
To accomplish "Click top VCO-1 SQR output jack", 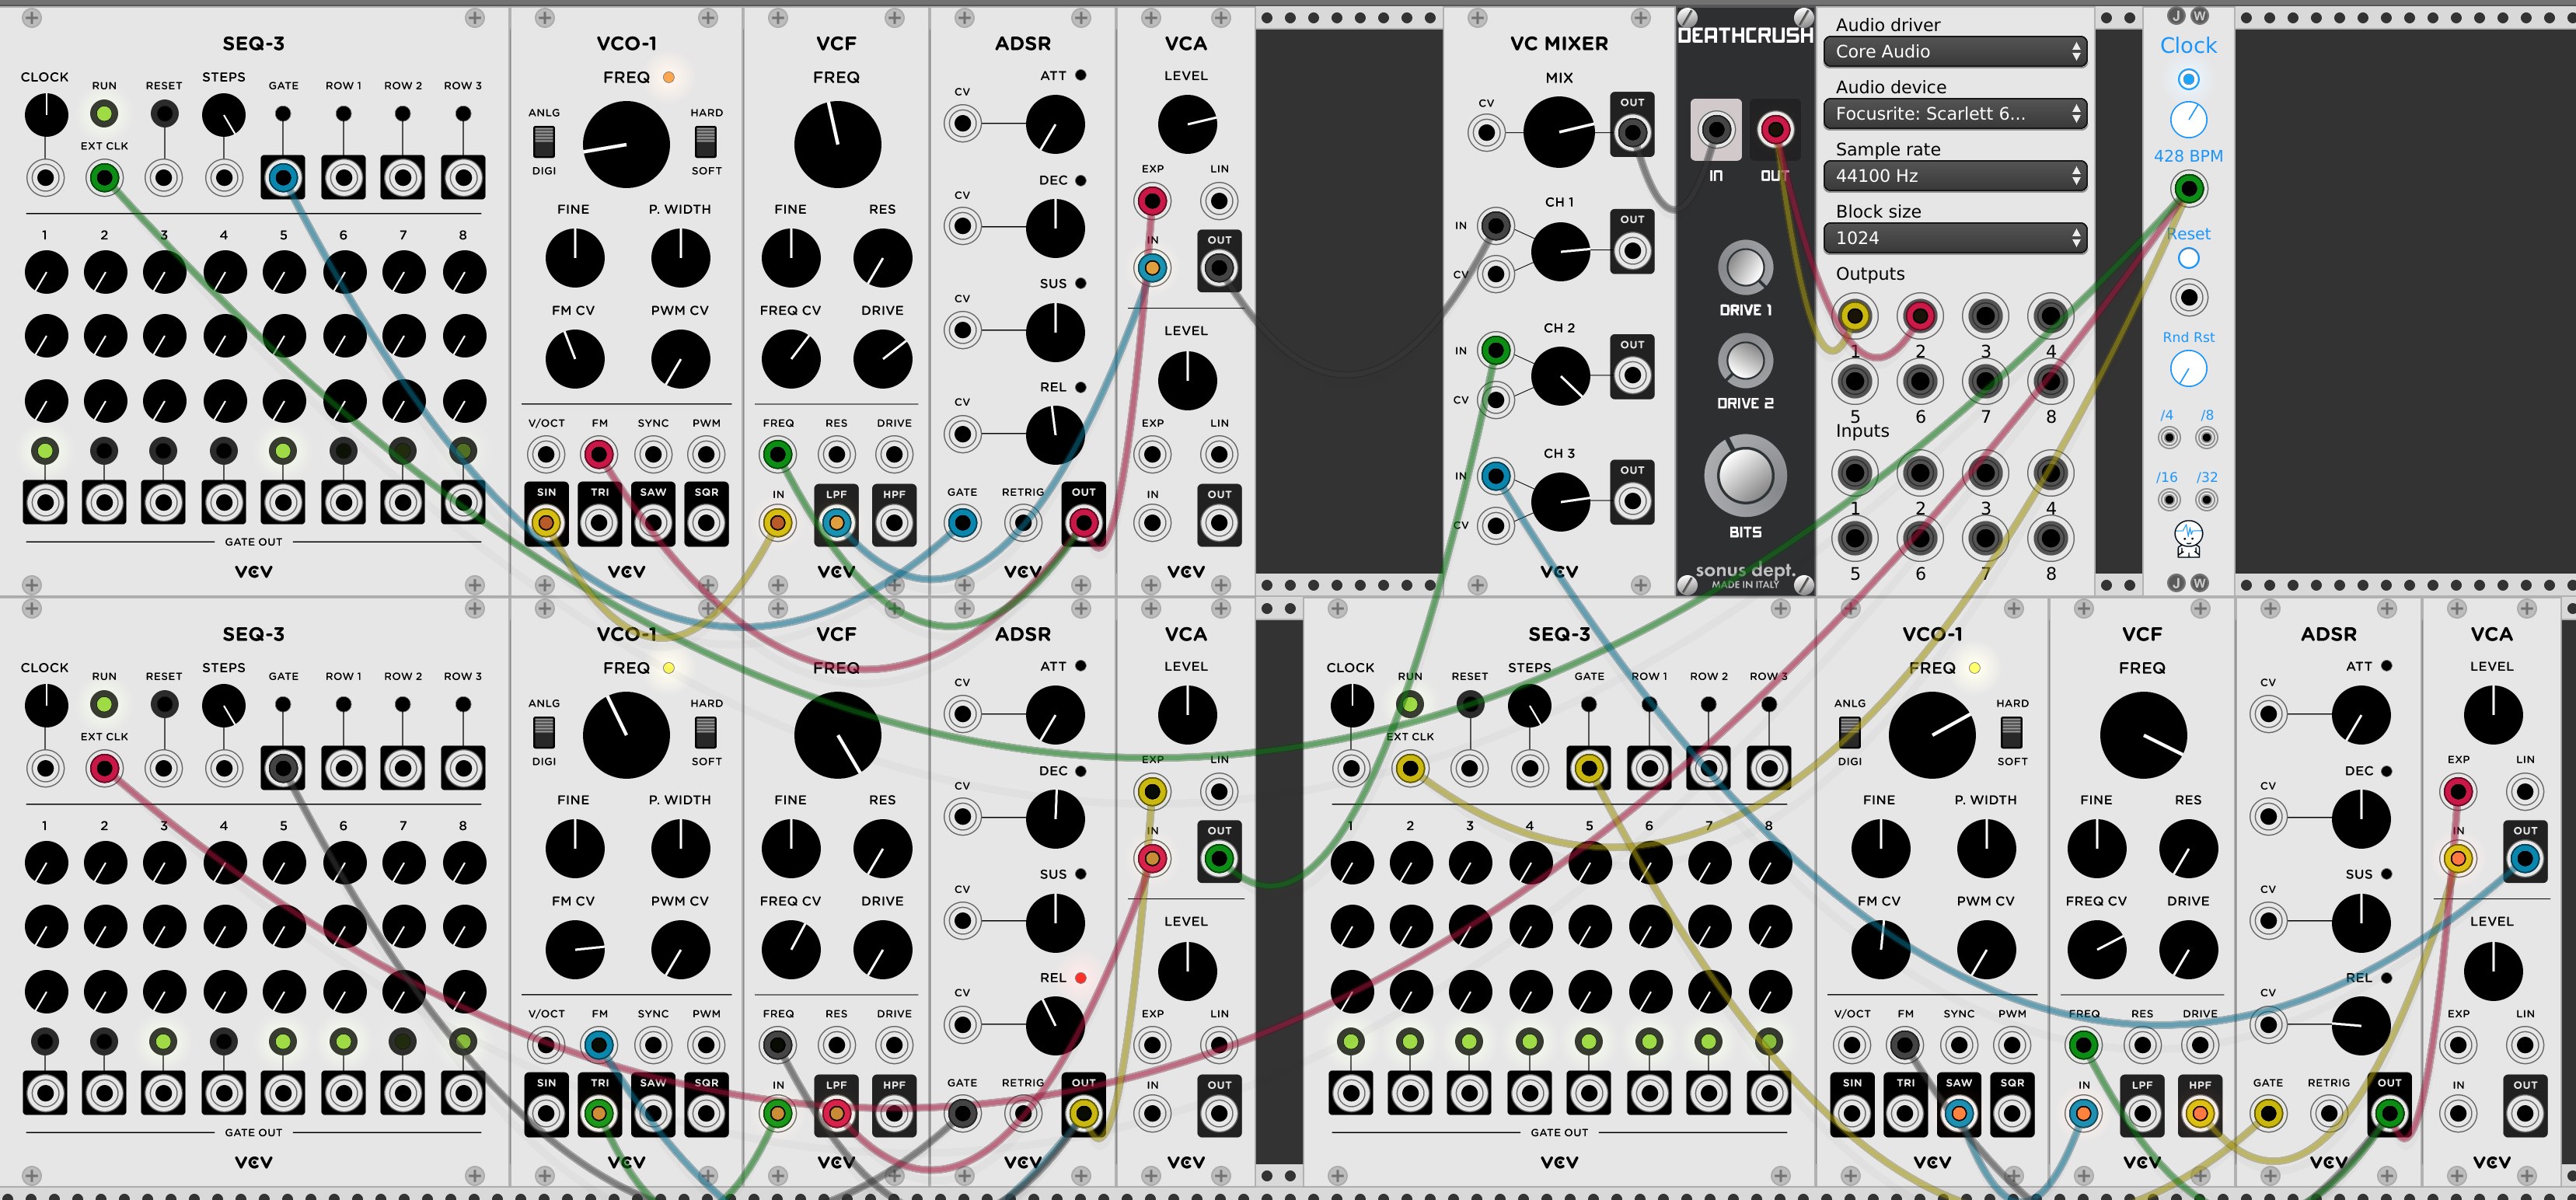I will point(706,522).
